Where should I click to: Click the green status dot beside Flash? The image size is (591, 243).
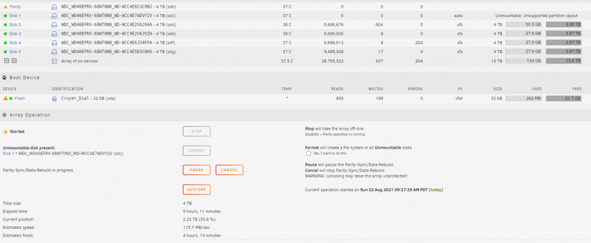pyautogui.click(x=11, y=98)
